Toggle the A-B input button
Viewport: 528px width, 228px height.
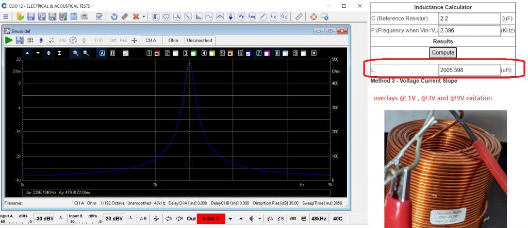click(x=143, y=219)
